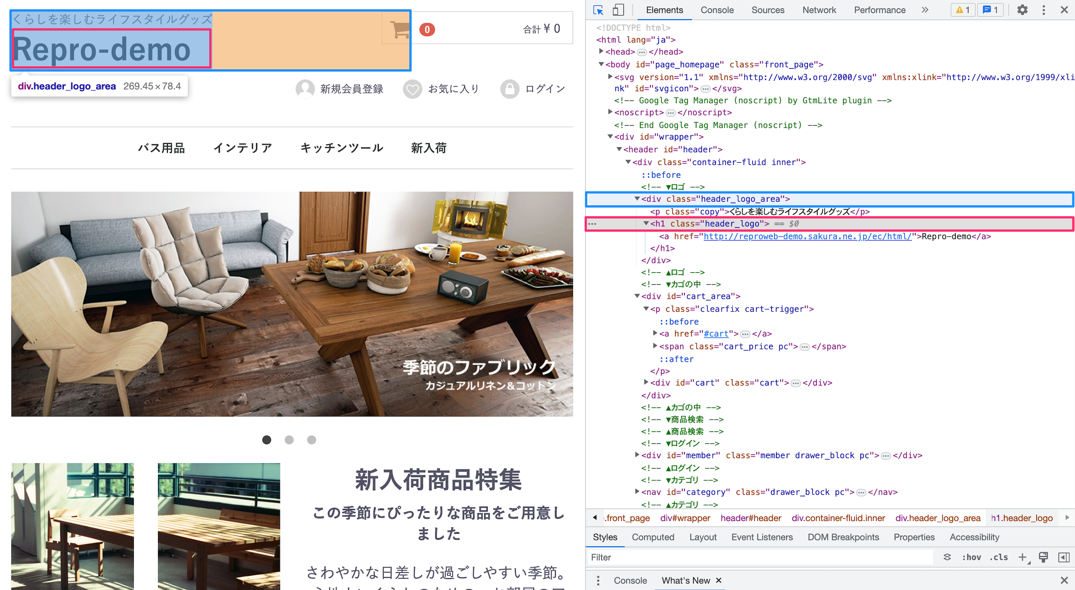Close the bottom drawer
Viewport: 1075px width, 590px height.
[x=1064, y=580]
